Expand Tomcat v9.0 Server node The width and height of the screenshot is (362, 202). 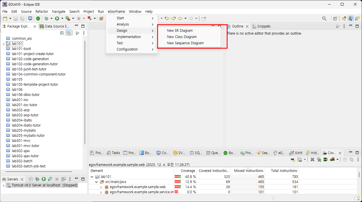[x=3, y=185]
